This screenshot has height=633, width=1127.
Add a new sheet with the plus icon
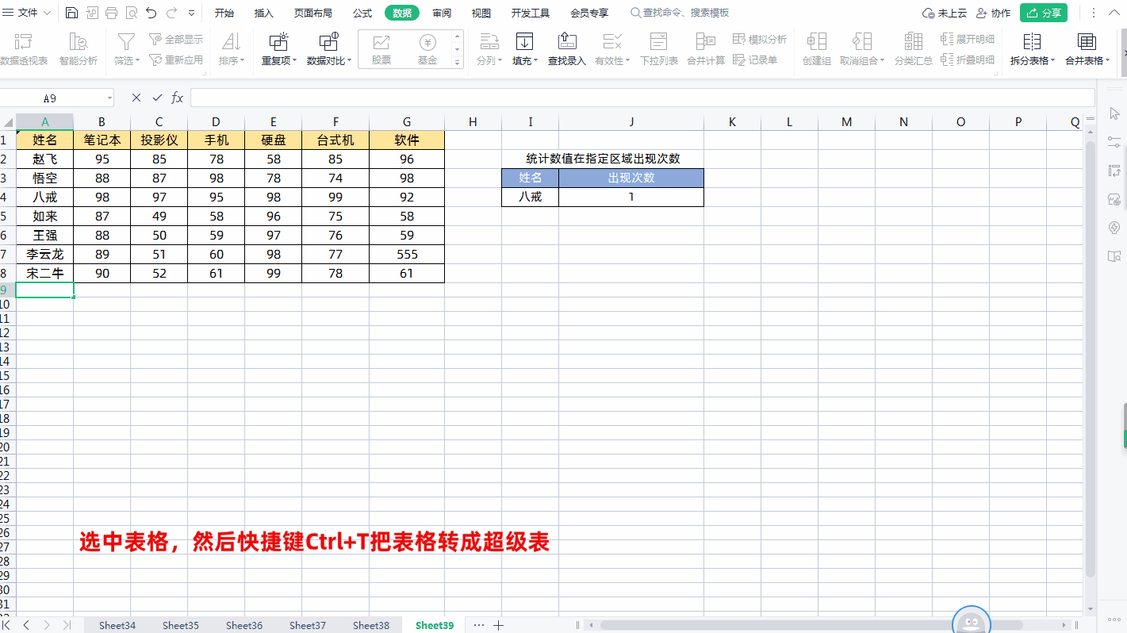tap(498, 625)
